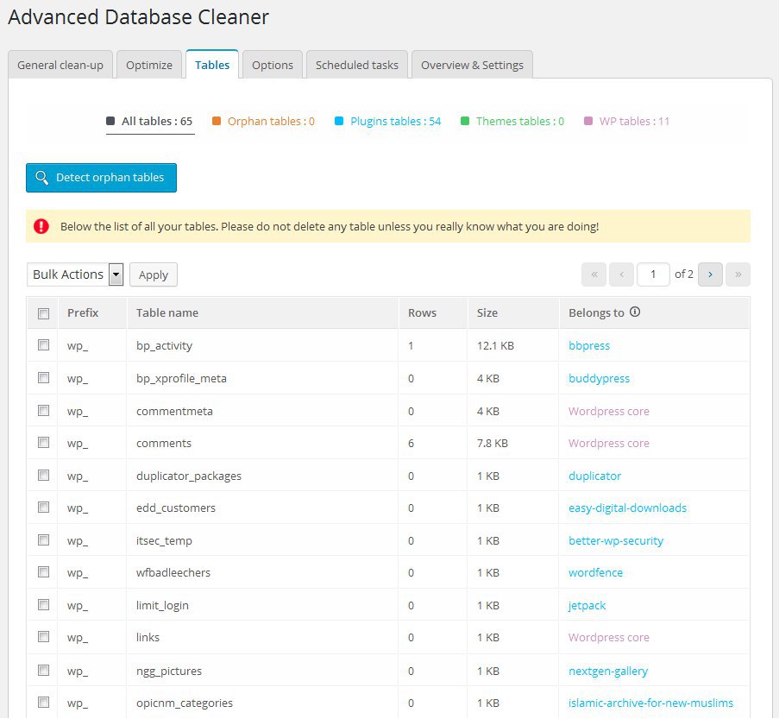Go to next page arrow
This screenshot has width=779, height=719.
(x=710, y=274)
